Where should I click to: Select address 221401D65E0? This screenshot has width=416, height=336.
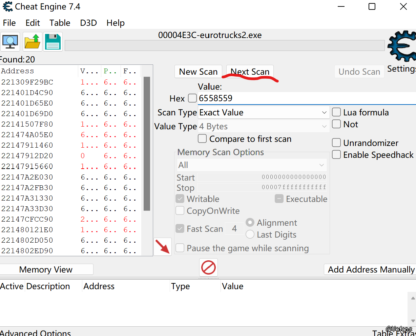pyautogui.click(x=27, y=103)
